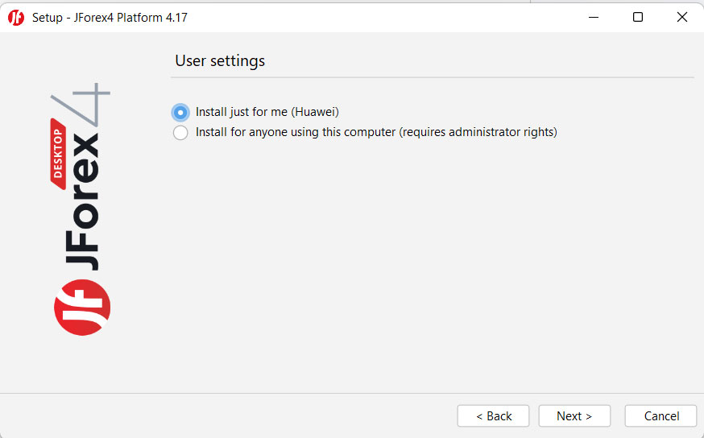Proceed with the 'Next >' button
Screen dimensions: 704x438
click(x=574, y=416)
